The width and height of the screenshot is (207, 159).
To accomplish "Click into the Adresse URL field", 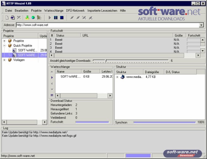I will click(108, 25).
